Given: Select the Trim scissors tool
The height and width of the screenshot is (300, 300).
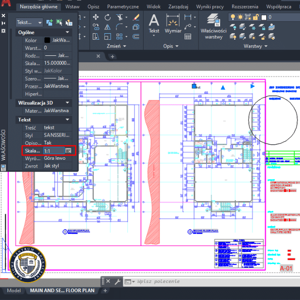Looking at the screenshot, I should click(120, 17).
